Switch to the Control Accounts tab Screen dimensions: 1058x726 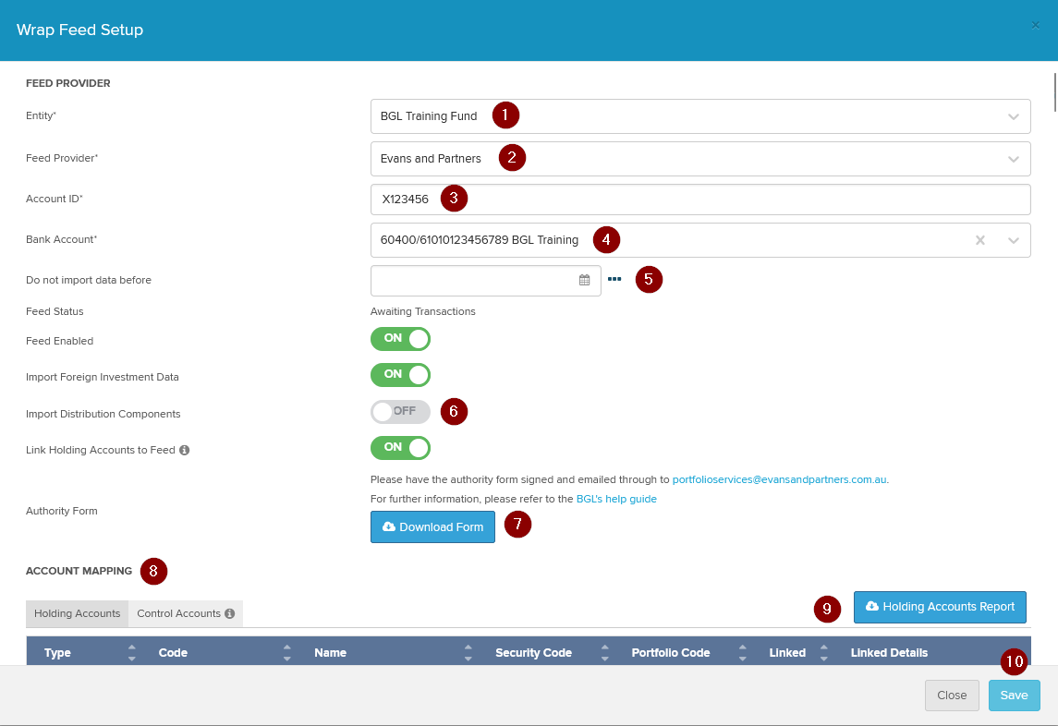(186, 613)
